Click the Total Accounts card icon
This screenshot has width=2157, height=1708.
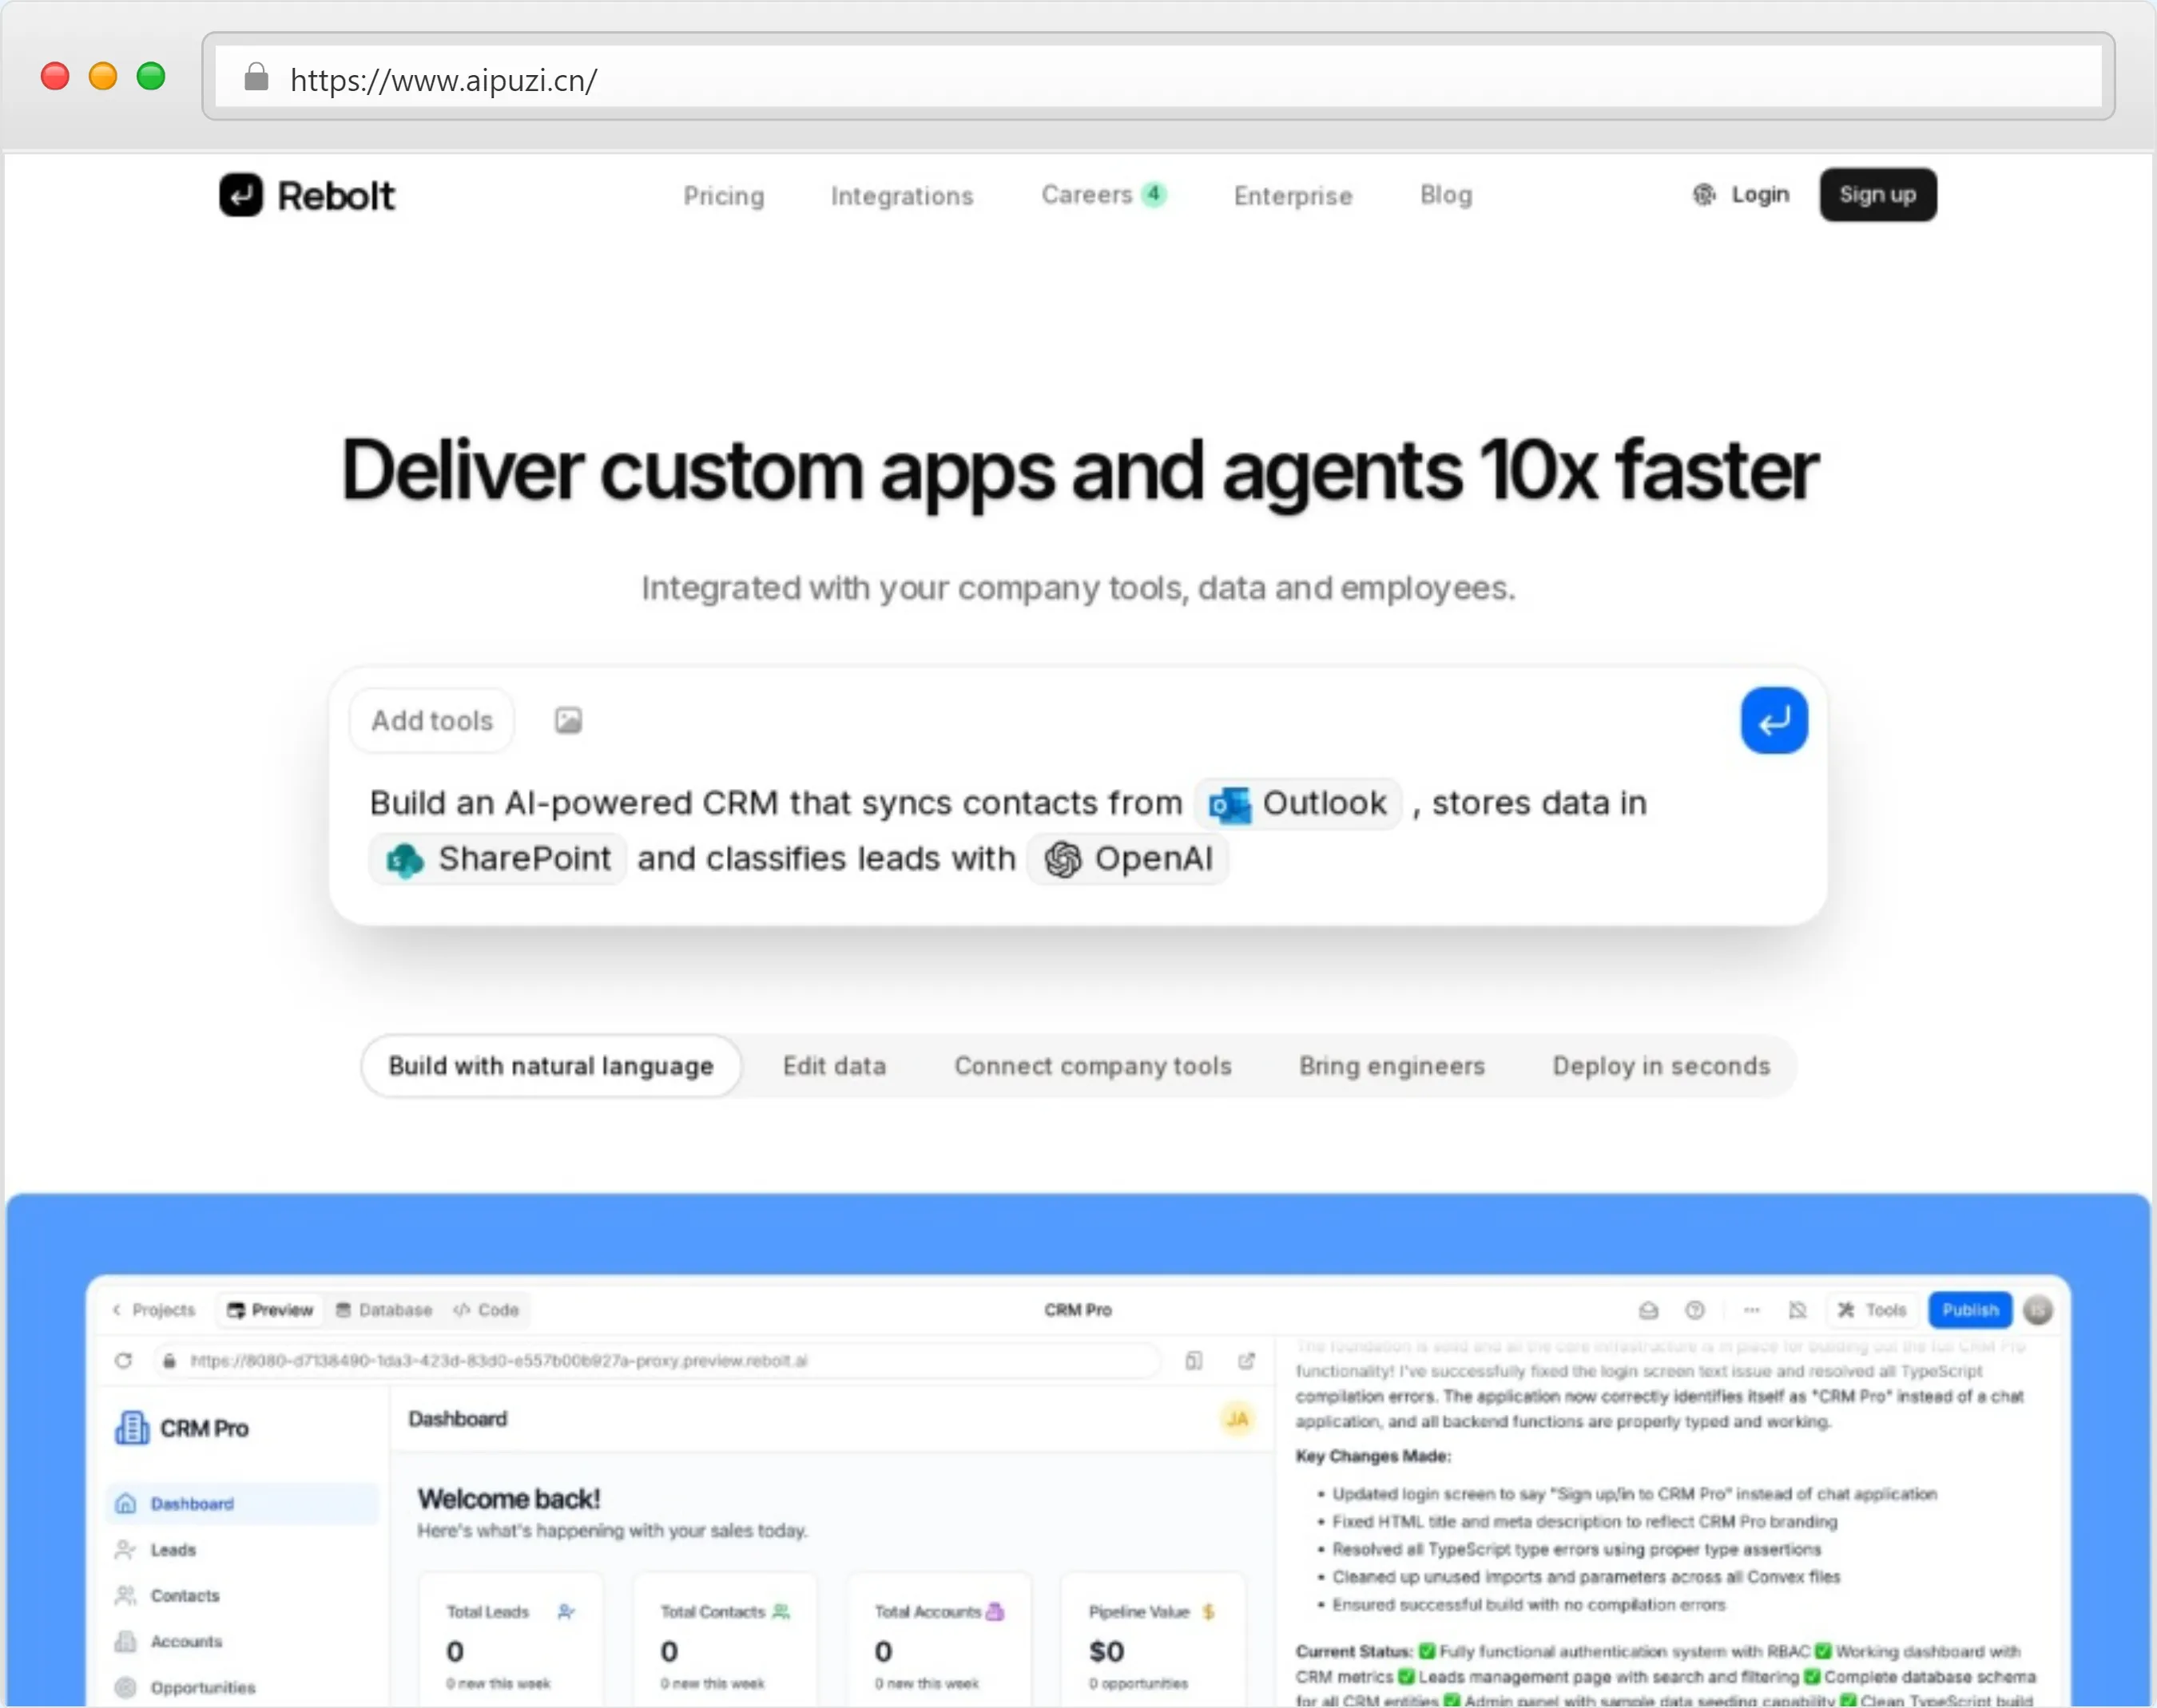coord(995,1612)
